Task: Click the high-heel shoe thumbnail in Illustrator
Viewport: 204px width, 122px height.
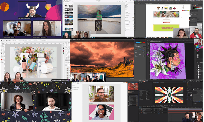Action: pos(162,8)
